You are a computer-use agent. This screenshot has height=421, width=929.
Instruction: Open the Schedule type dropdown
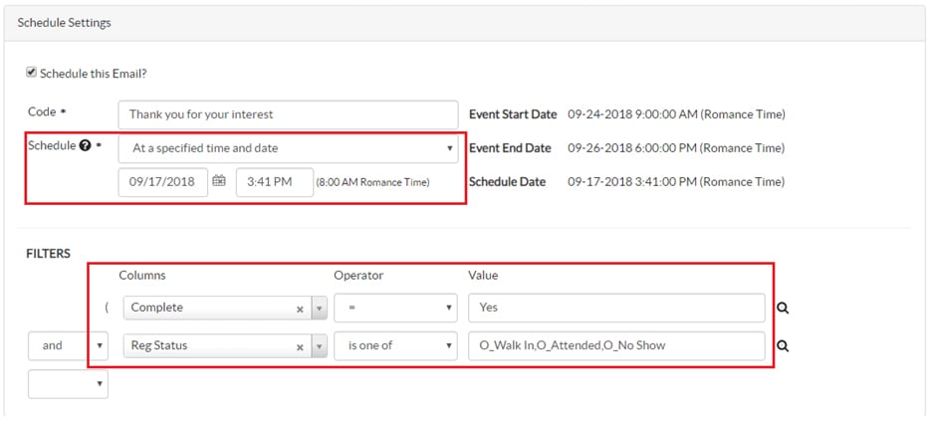(289, 148)
